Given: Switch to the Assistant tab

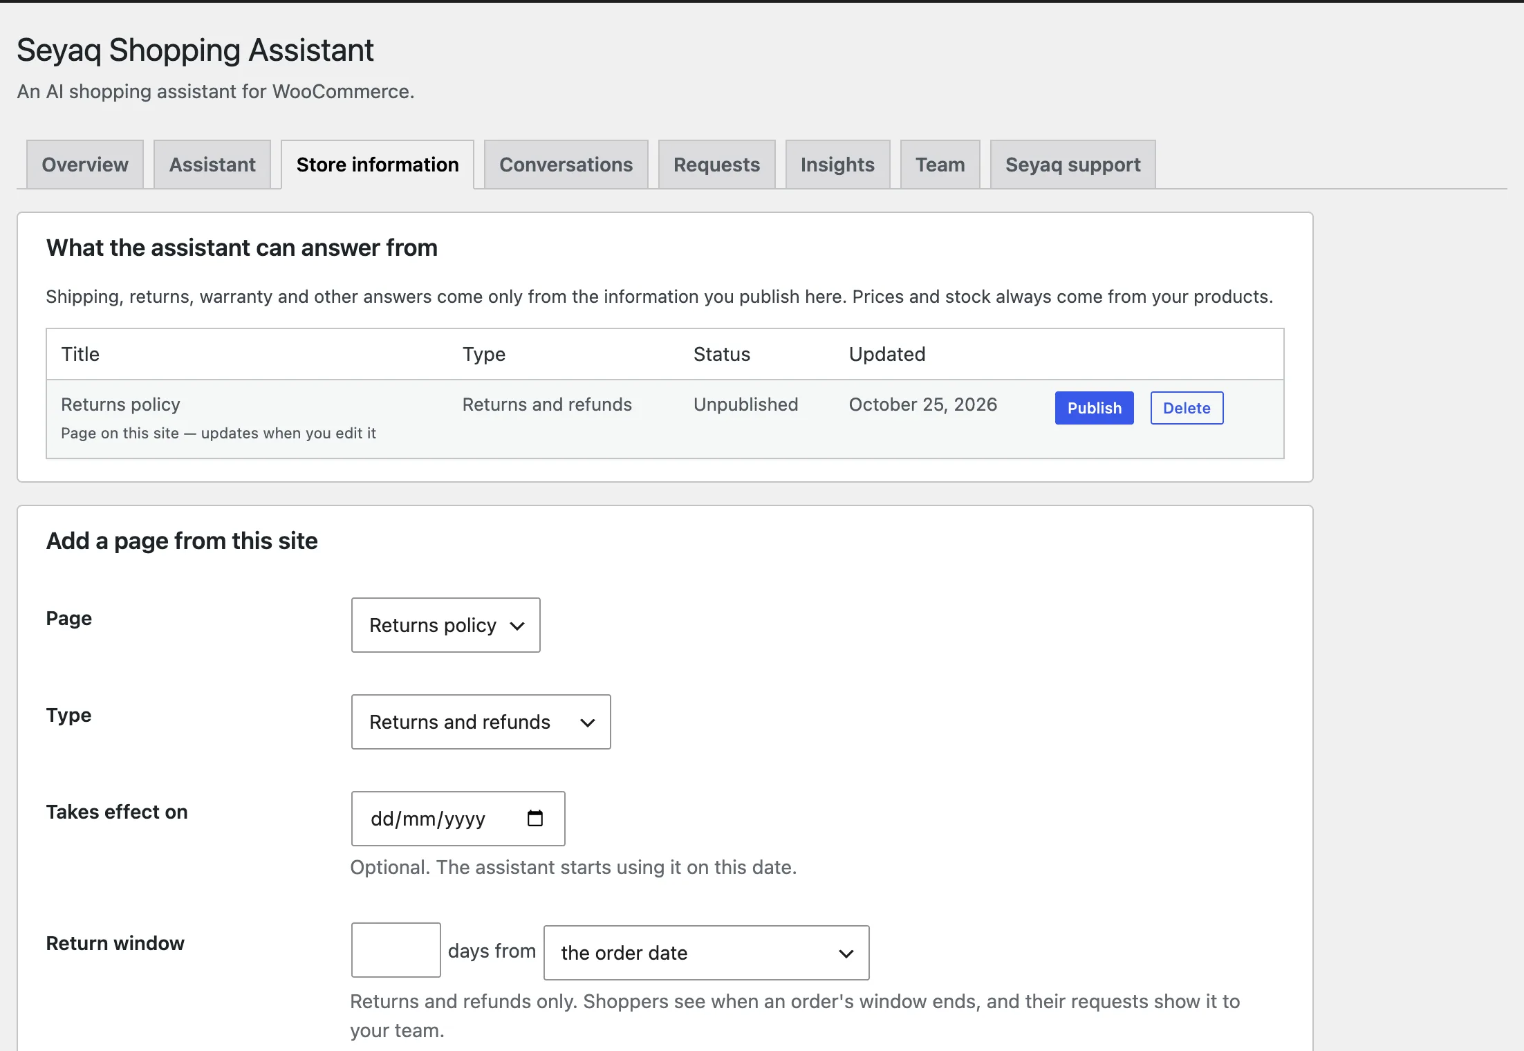Looking at the screenshot, I should 212,165.
